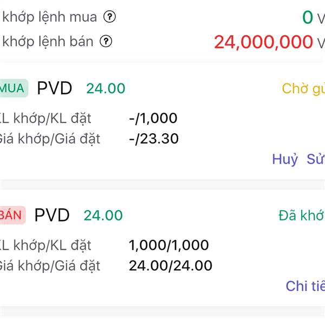Tap the green MUA badge on PVD order

[13, 88]
